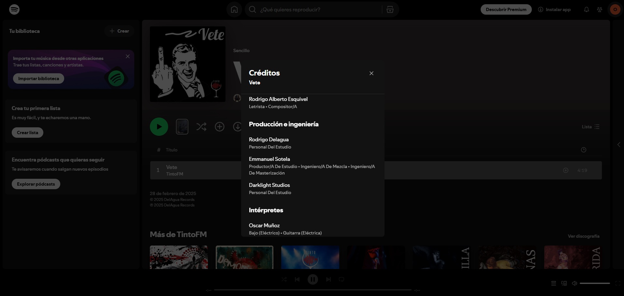624x296 pixels.
Task: Go to Home via house icon
Action: pyautogui.click(x=234, y=9)
